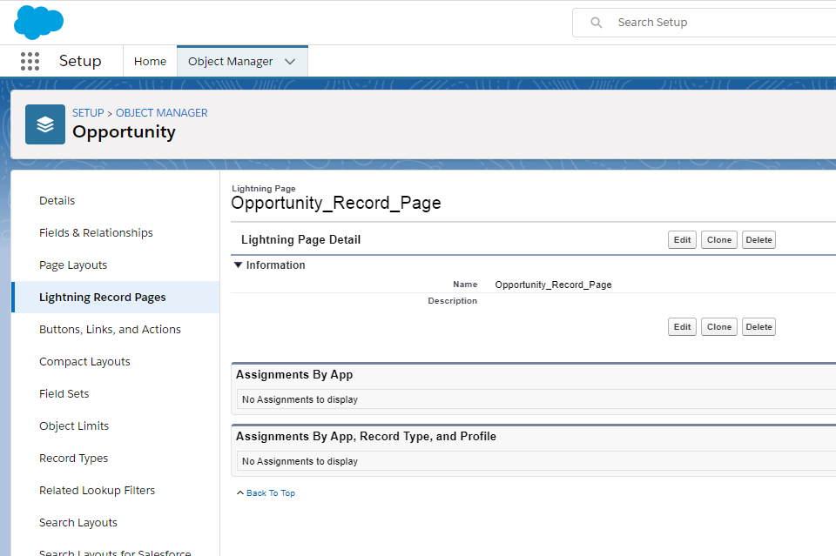Collapse the Information section triangle
Screen dimensions: 836x556
[239, 265]
